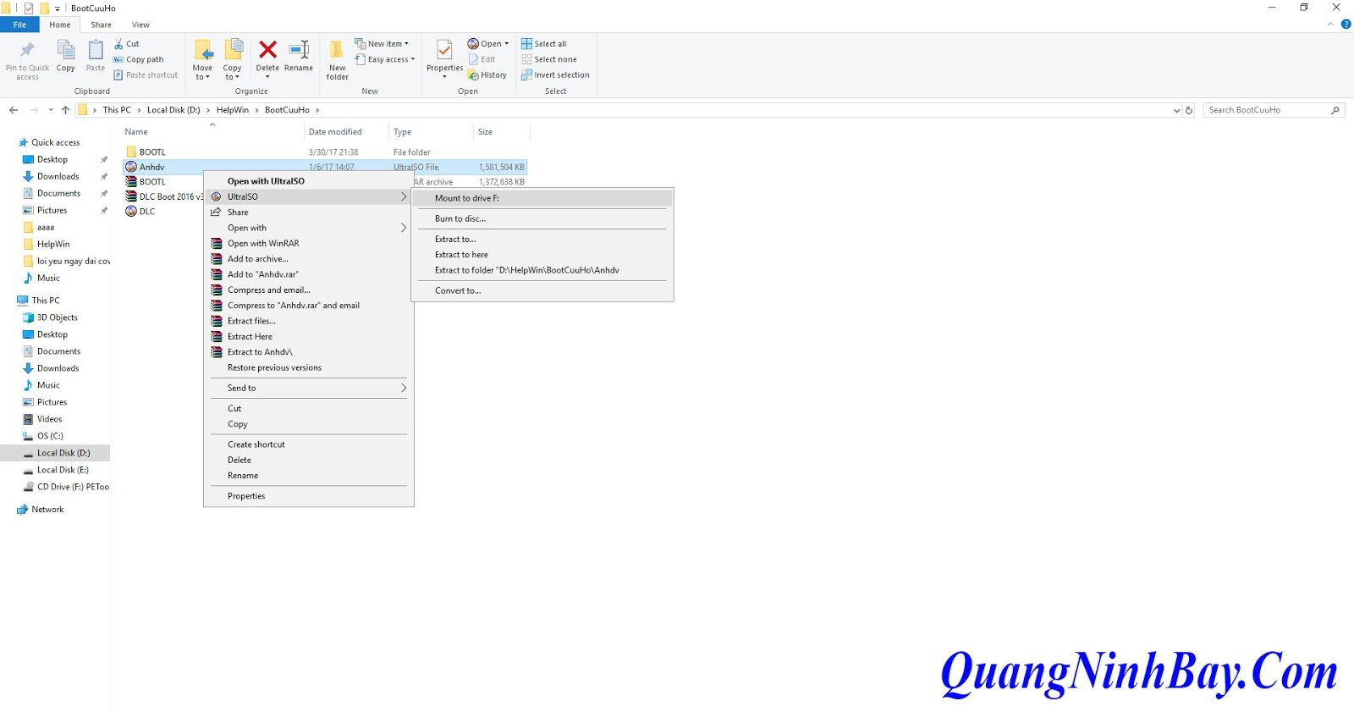Screen dimensions: 1354x712
Task: Open the address bar history dropdown
Action: (1176, 110)
